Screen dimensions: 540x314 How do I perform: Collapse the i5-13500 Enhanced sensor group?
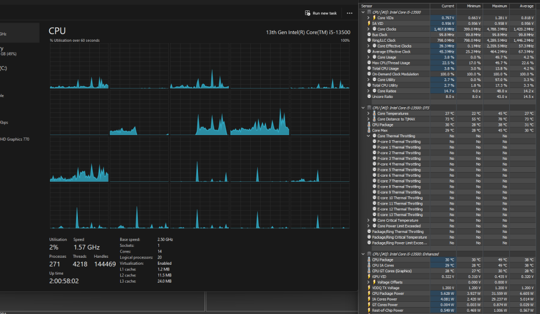point(363,254)
